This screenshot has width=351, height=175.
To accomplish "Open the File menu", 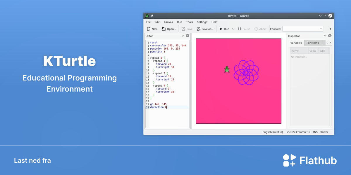I will click(x=148, y=22).
